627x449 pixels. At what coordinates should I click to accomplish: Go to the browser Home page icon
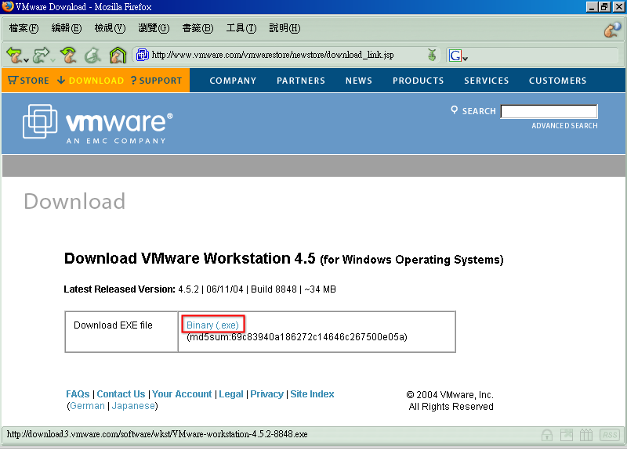click(x=118, y=55)
